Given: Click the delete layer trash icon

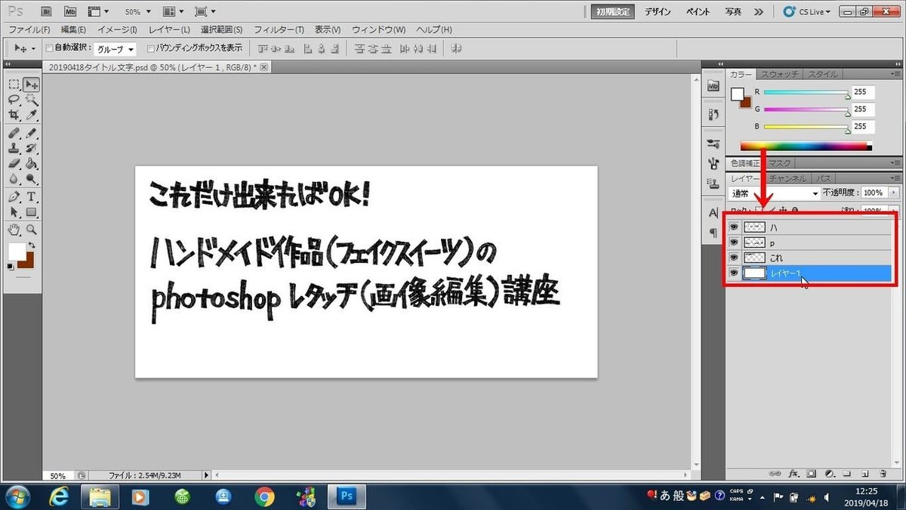Looking at the screenshot, I should (x=883, y=474).
